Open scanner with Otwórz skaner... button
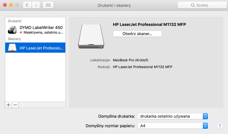228x134 pixels. (138, 34)
